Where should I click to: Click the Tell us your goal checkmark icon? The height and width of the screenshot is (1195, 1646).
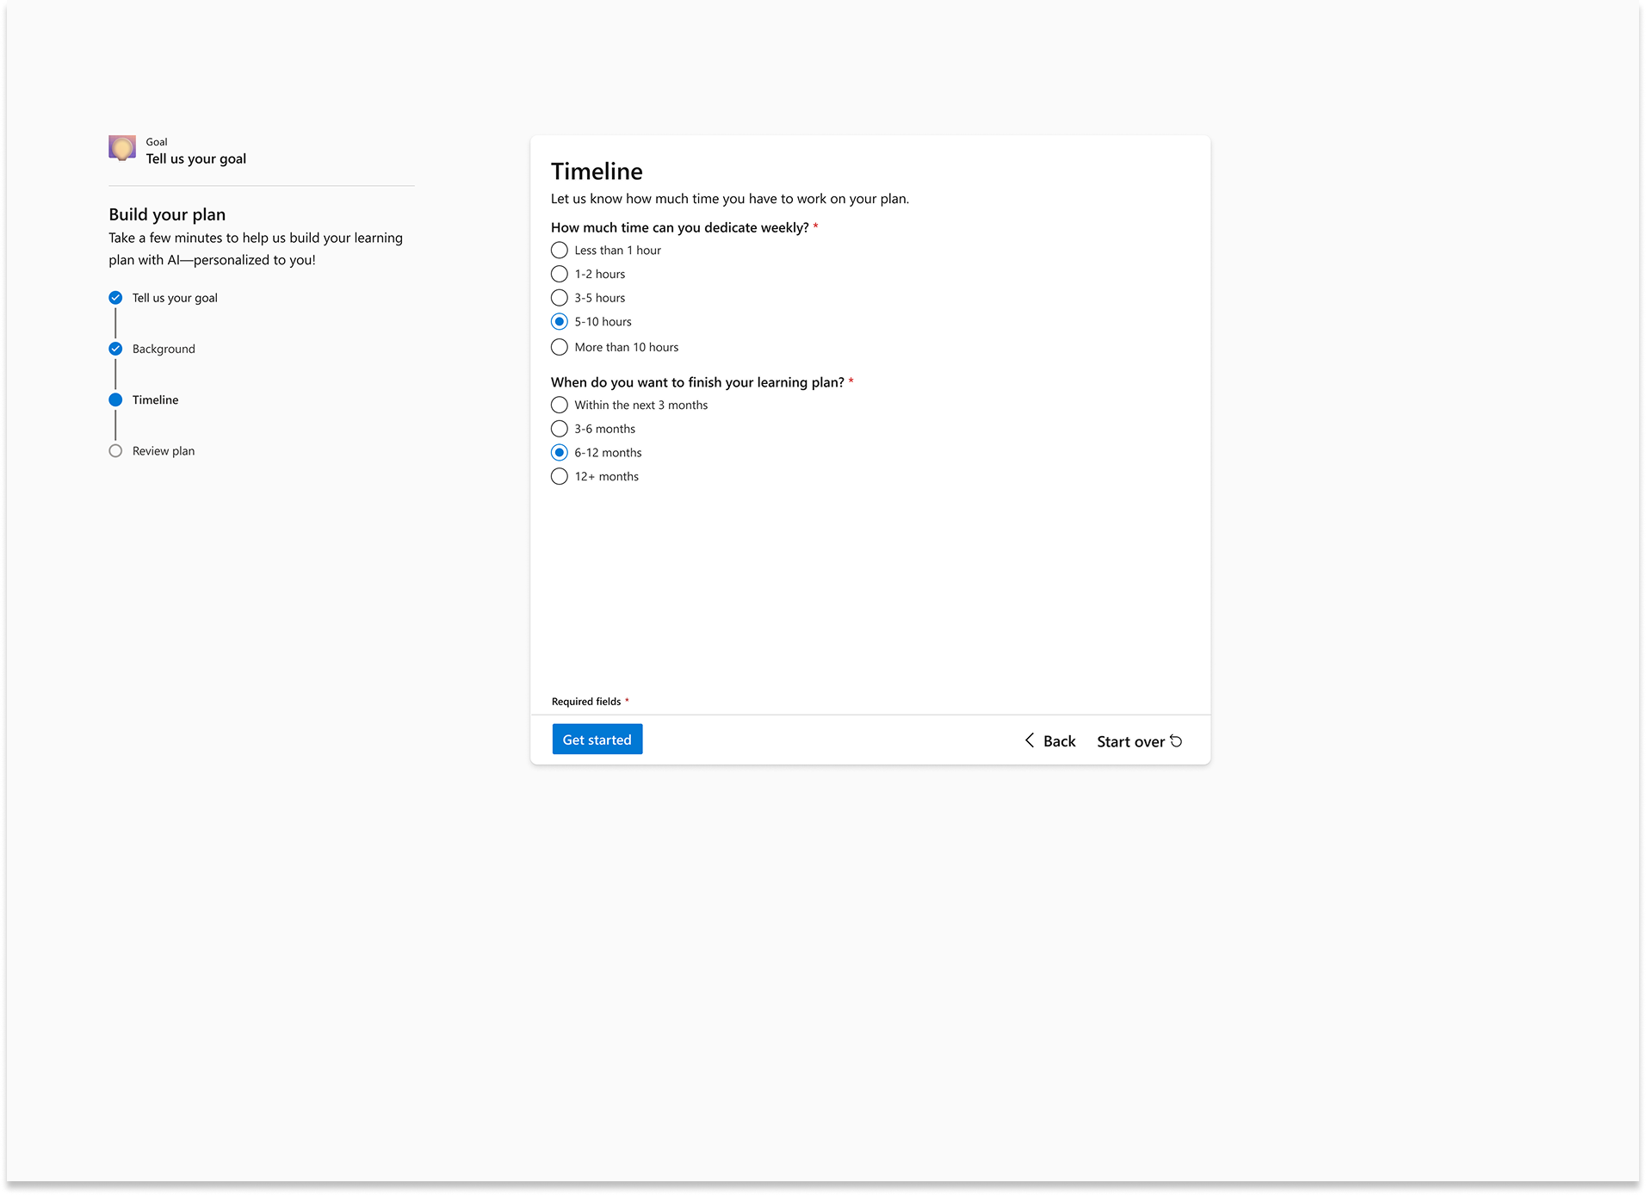(x=115, y=298)
